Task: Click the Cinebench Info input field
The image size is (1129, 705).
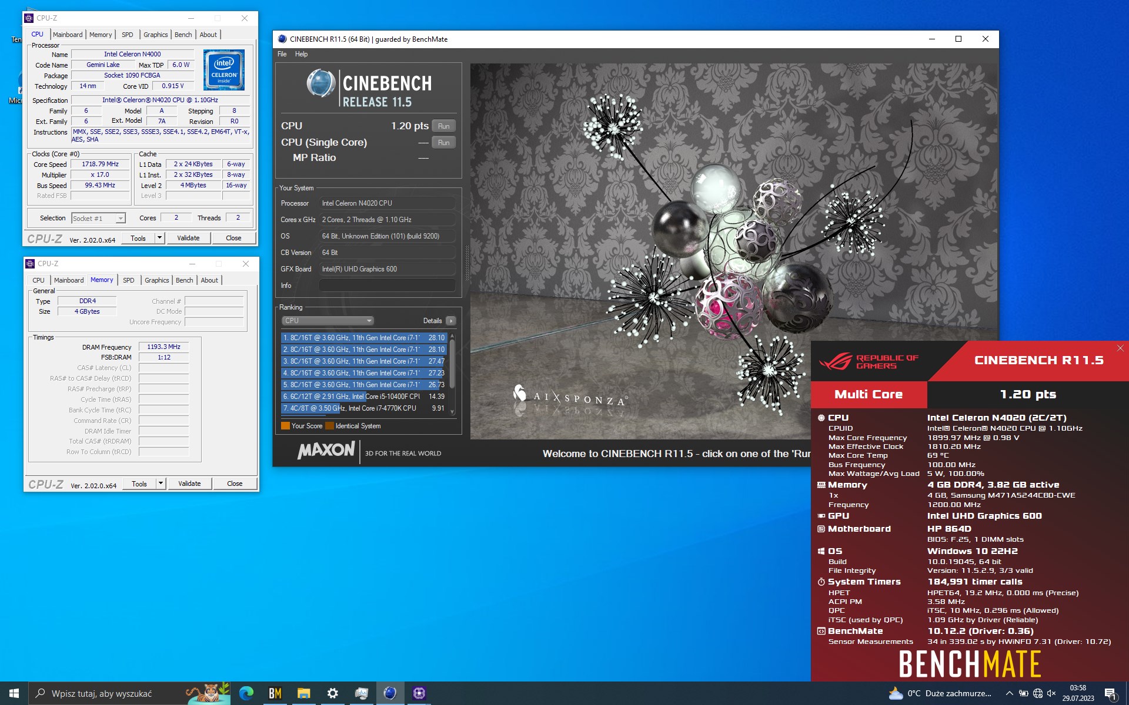Action: pyautogui.click(x=387, y=286)
